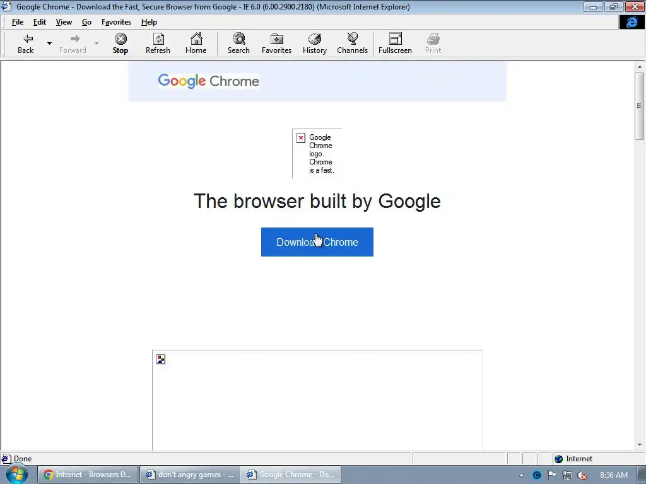Refresh the current page
Viewport: 646px width, 484px height.
click(158, 43)
